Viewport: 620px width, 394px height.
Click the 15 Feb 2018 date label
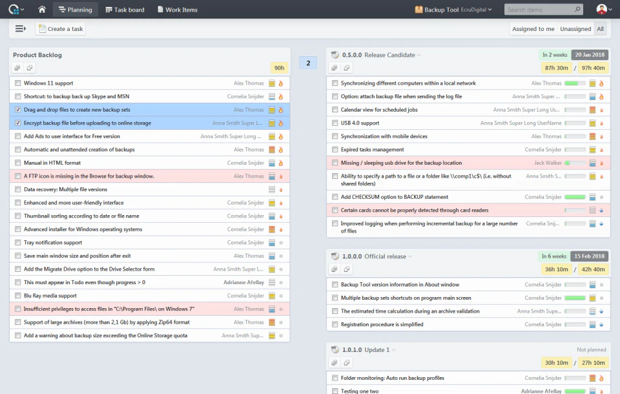point(589,256)
